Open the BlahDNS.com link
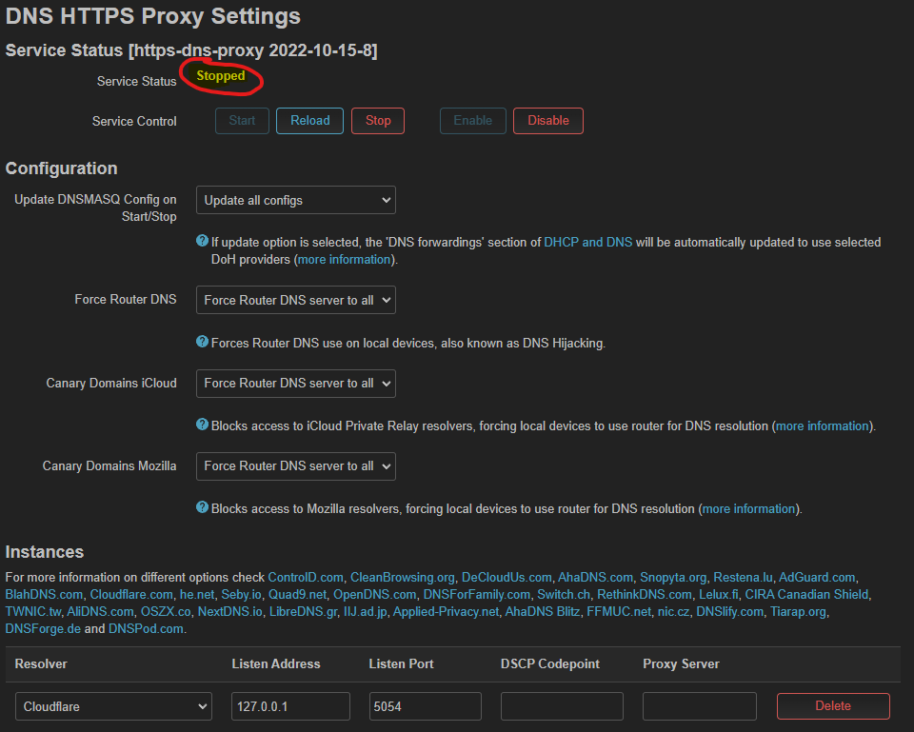This screenshot has height=732, width=914. pos(44,595)
